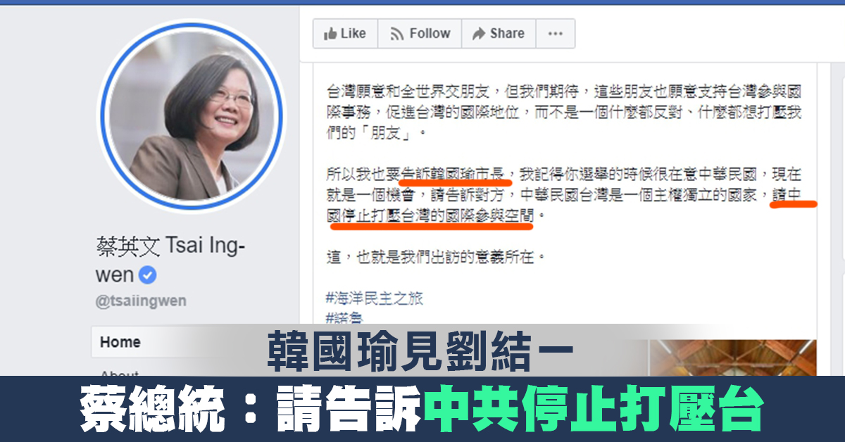
Task: Click the thumbs-up icon in Like
Action: click(330, 33)
